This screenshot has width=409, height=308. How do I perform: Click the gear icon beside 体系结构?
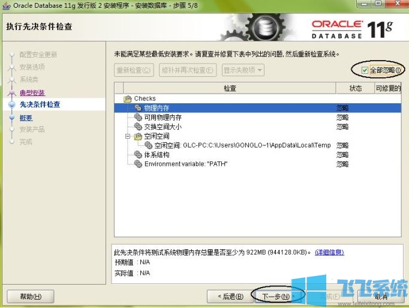(x=138, y=155)
